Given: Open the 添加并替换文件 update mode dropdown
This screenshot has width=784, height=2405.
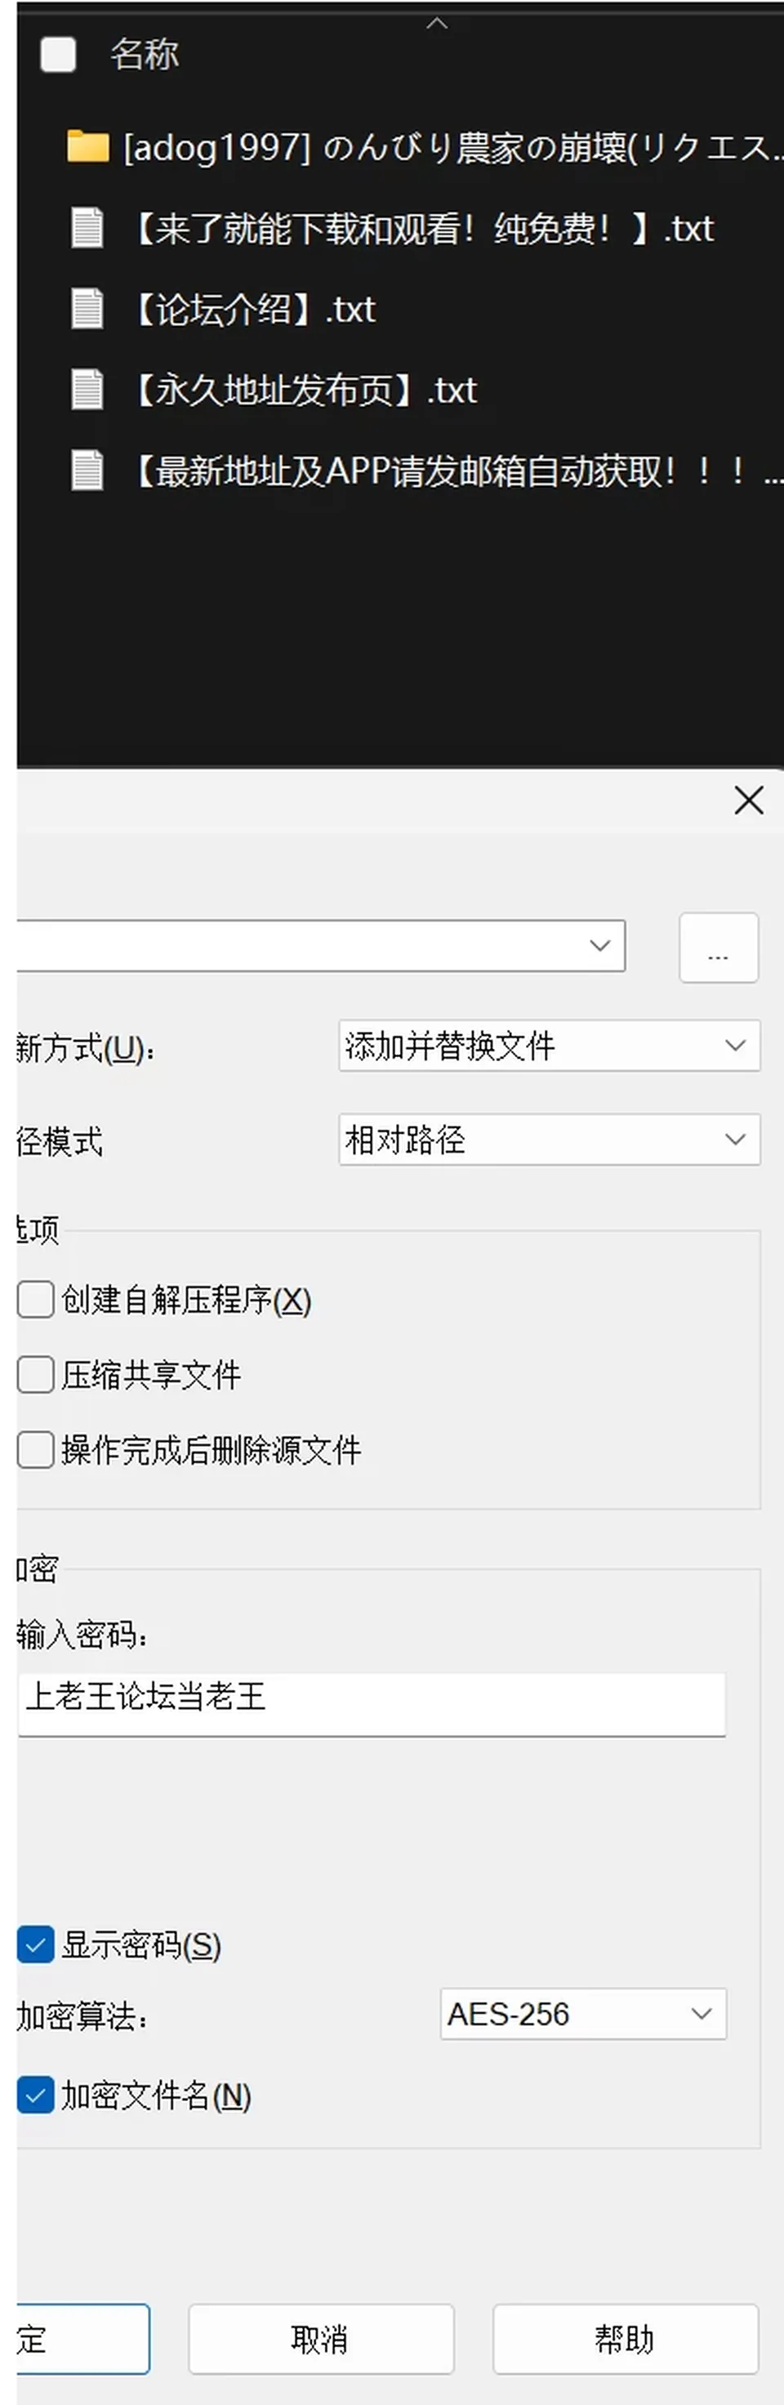Looking at the screenshot, I should [x=549, y=1046].
